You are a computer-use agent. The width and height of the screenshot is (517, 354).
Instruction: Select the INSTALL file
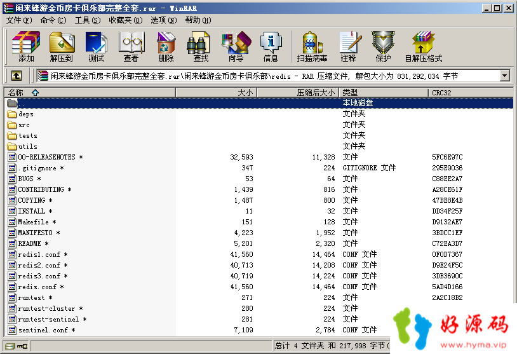(x=31, y=211)
